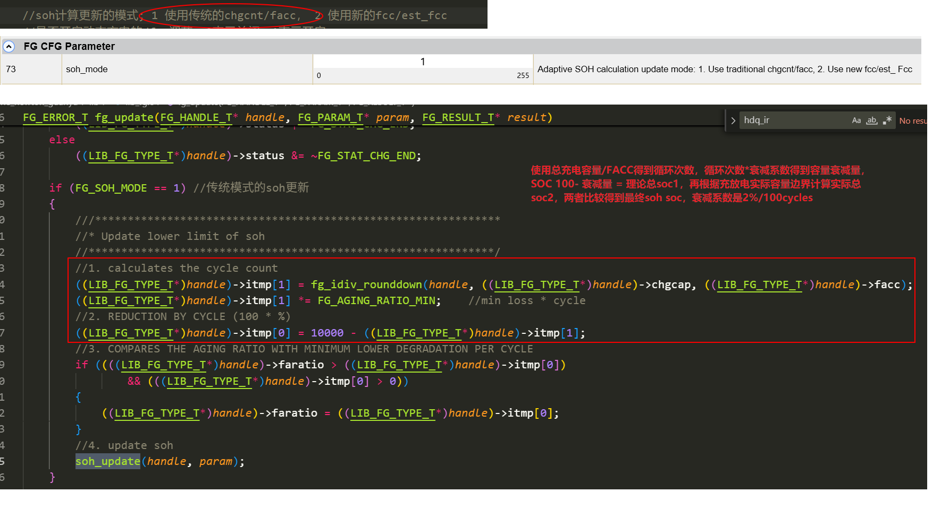The width and height of the screenshot is (941, 509).
Task: Focus the find input containing hdq_ir
Action: (795, 120)
